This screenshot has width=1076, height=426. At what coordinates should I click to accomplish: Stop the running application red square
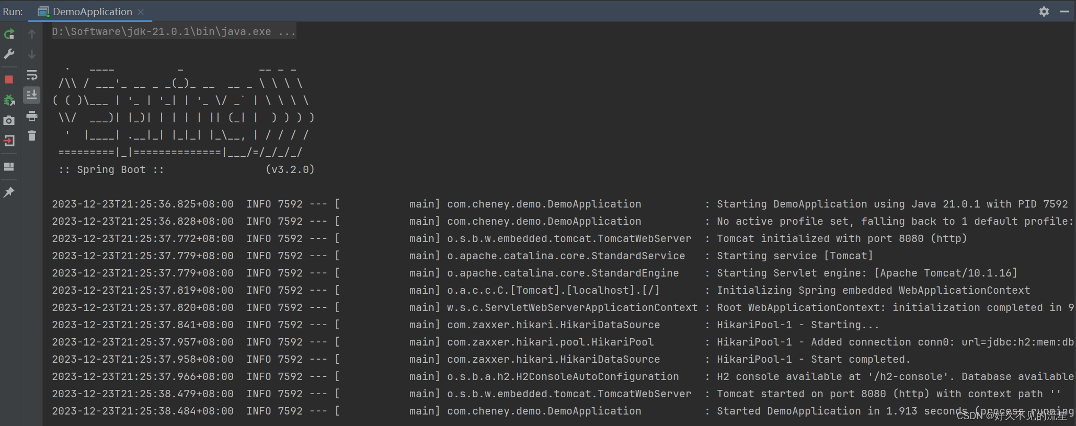pos(9,79)
